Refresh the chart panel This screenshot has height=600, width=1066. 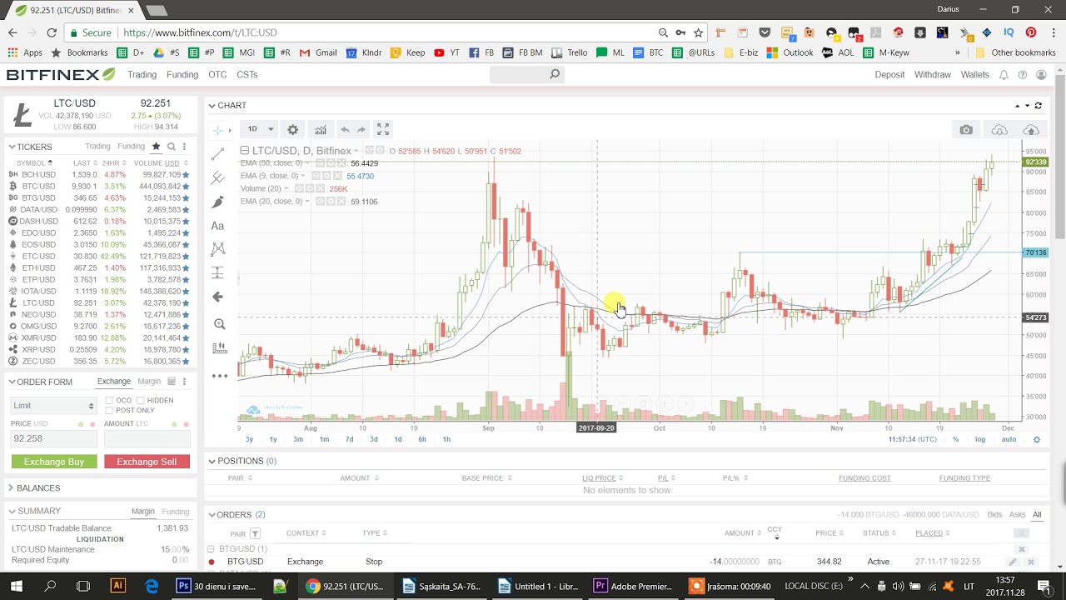point(1039,106)
